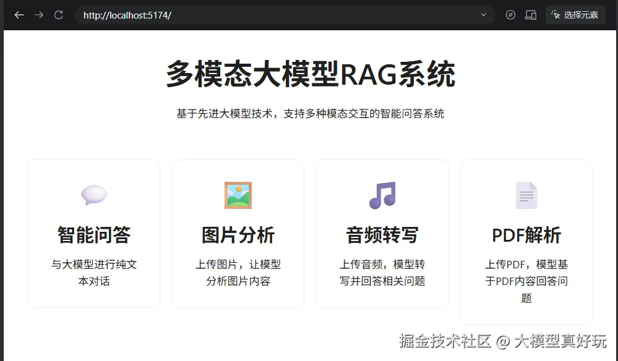Open the 音频转写 card title

point(382,235)
